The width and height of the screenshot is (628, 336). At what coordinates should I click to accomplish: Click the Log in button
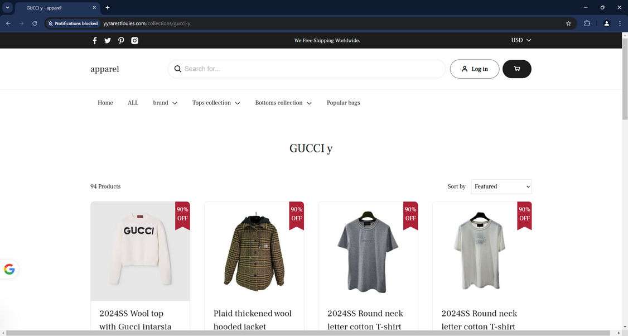475,69
